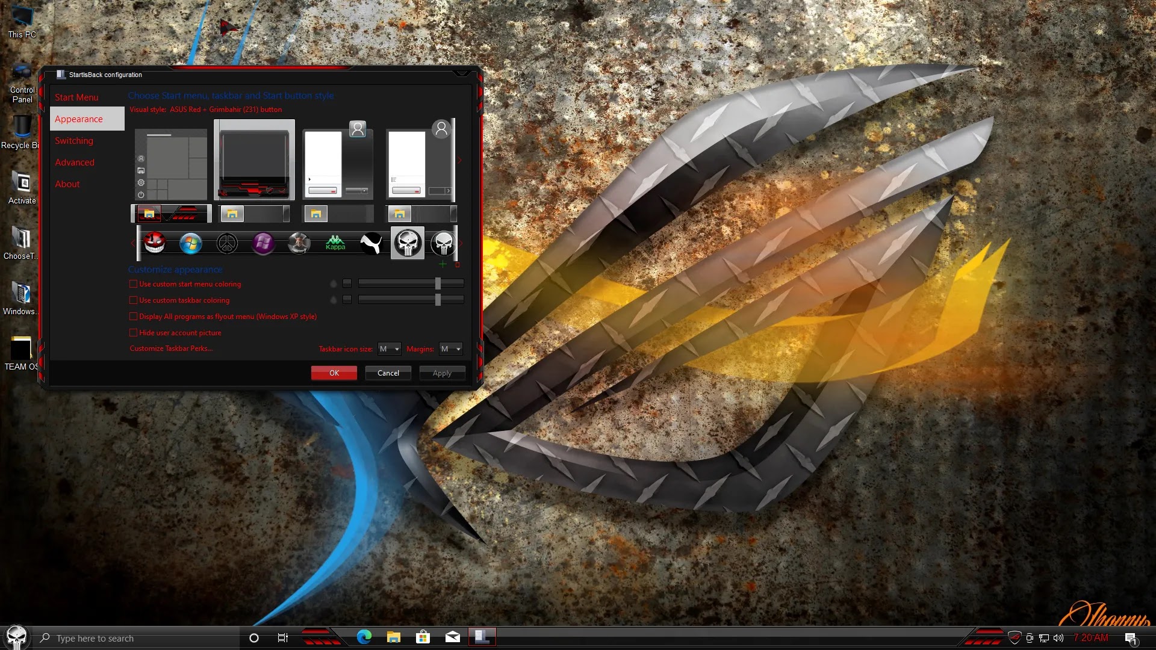Open the Advanced settings tab
Screen dimensions: 1156x650
[x=75, y=162]
